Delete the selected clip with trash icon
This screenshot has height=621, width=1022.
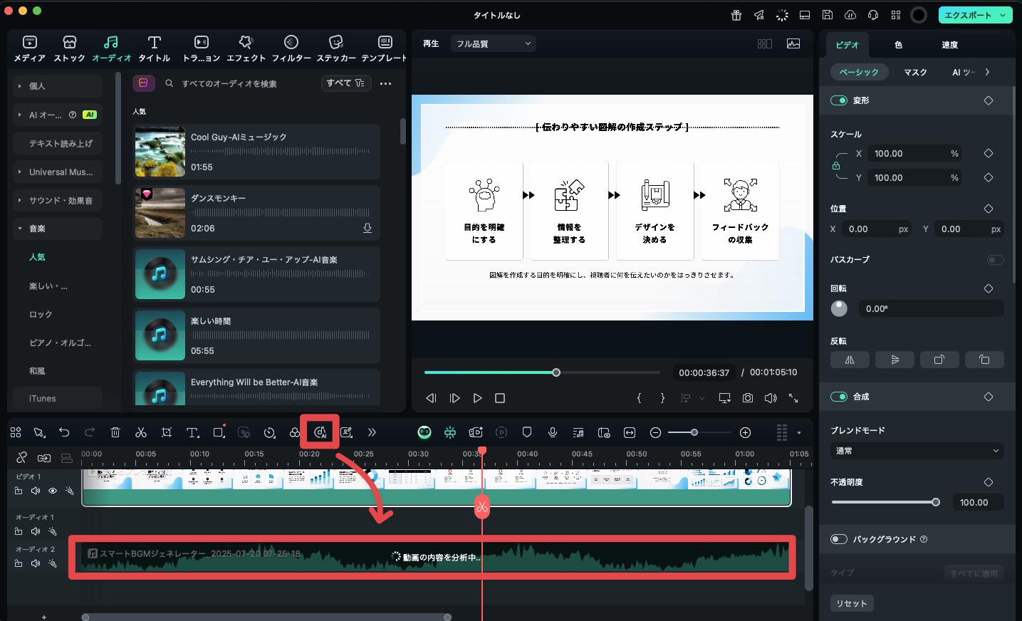click(115, 432)
